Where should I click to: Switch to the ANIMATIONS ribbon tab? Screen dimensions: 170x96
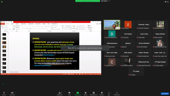[31, 24]
